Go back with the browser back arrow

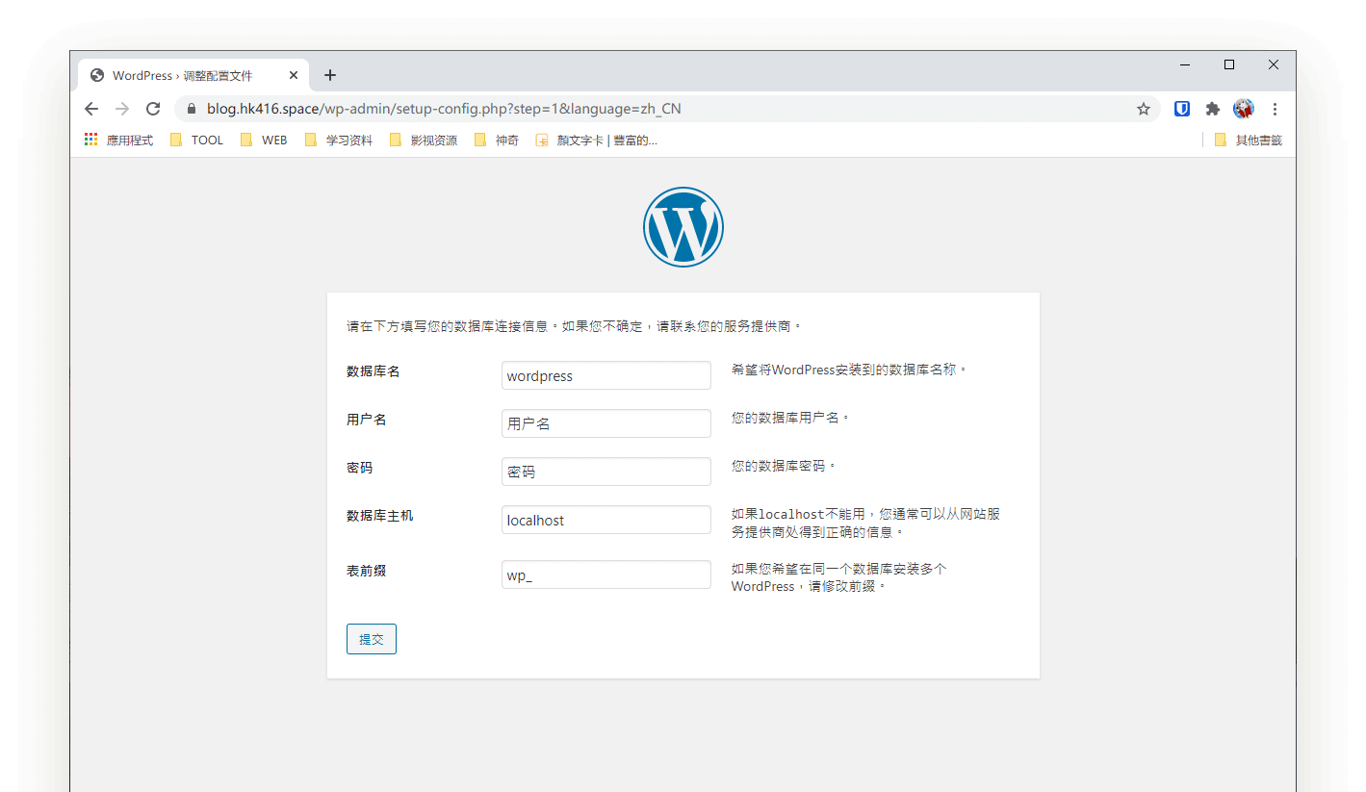pyautogui.click(x=91, y=109)
